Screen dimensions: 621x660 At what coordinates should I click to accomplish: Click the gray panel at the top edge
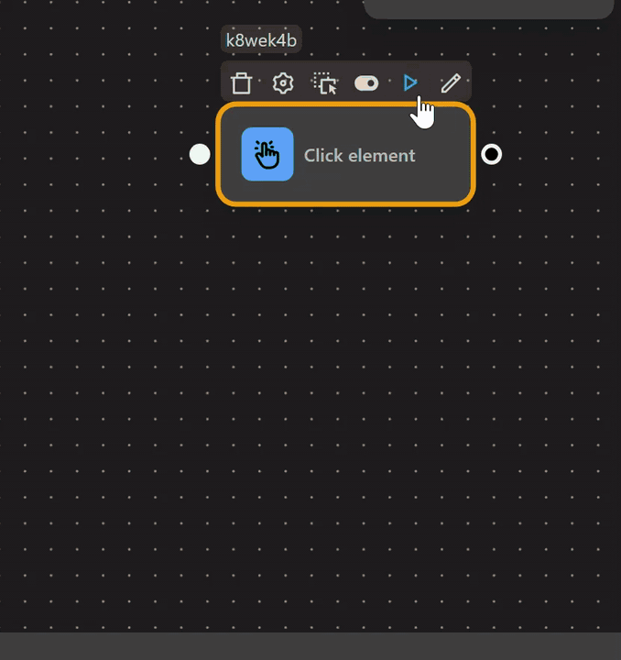tap(488, 8)
